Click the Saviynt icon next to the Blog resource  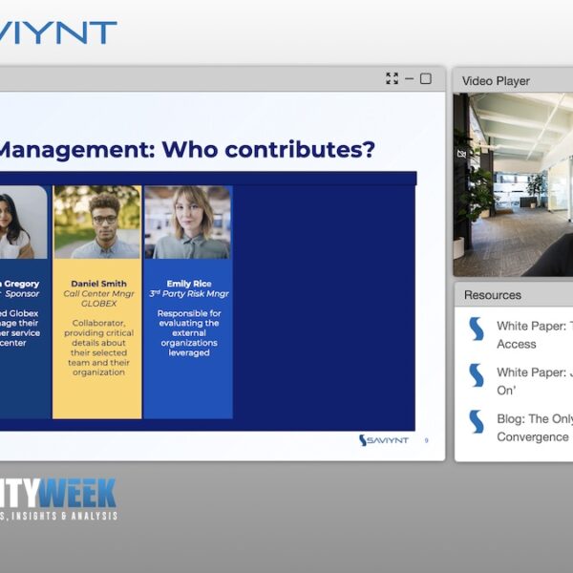click(x=476, y=421)
